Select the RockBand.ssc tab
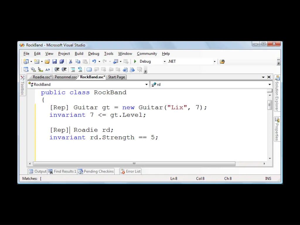Viewport: 300px width, 225px height. [x=92, y=77]
